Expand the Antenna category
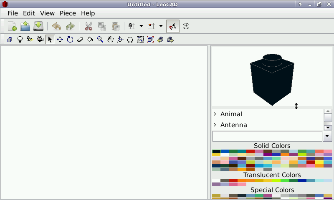 coord(215,125)
